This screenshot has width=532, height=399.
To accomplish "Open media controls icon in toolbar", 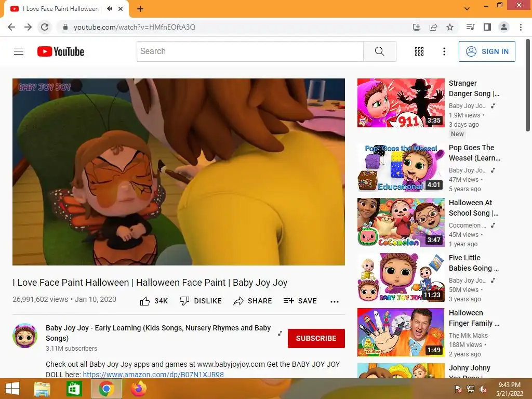I will click(470, 27).
